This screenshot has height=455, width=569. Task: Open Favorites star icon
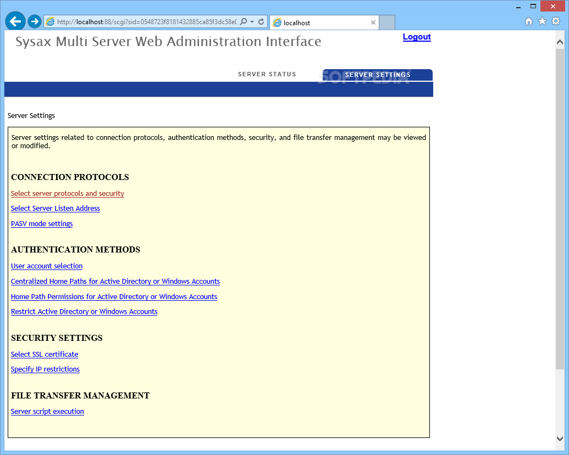(542, 21)
